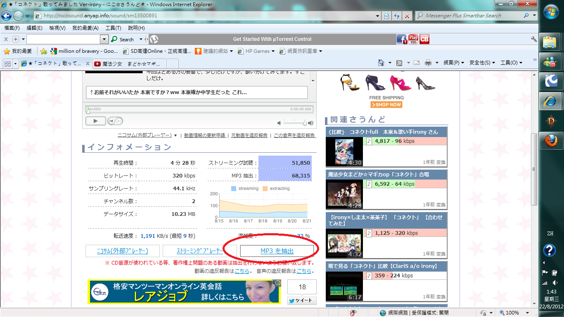This screenshot has width=564, height=317.
Task: Click the MP3 を抽出 button
Action: (x=277, y=251)
